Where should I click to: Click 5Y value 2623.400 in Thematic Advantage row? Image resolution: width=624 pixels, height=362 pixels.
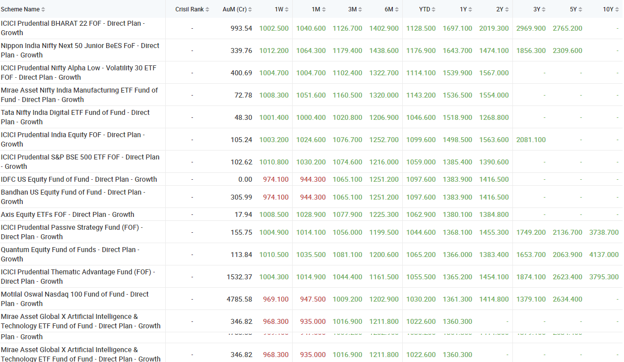tap(567, 277)
